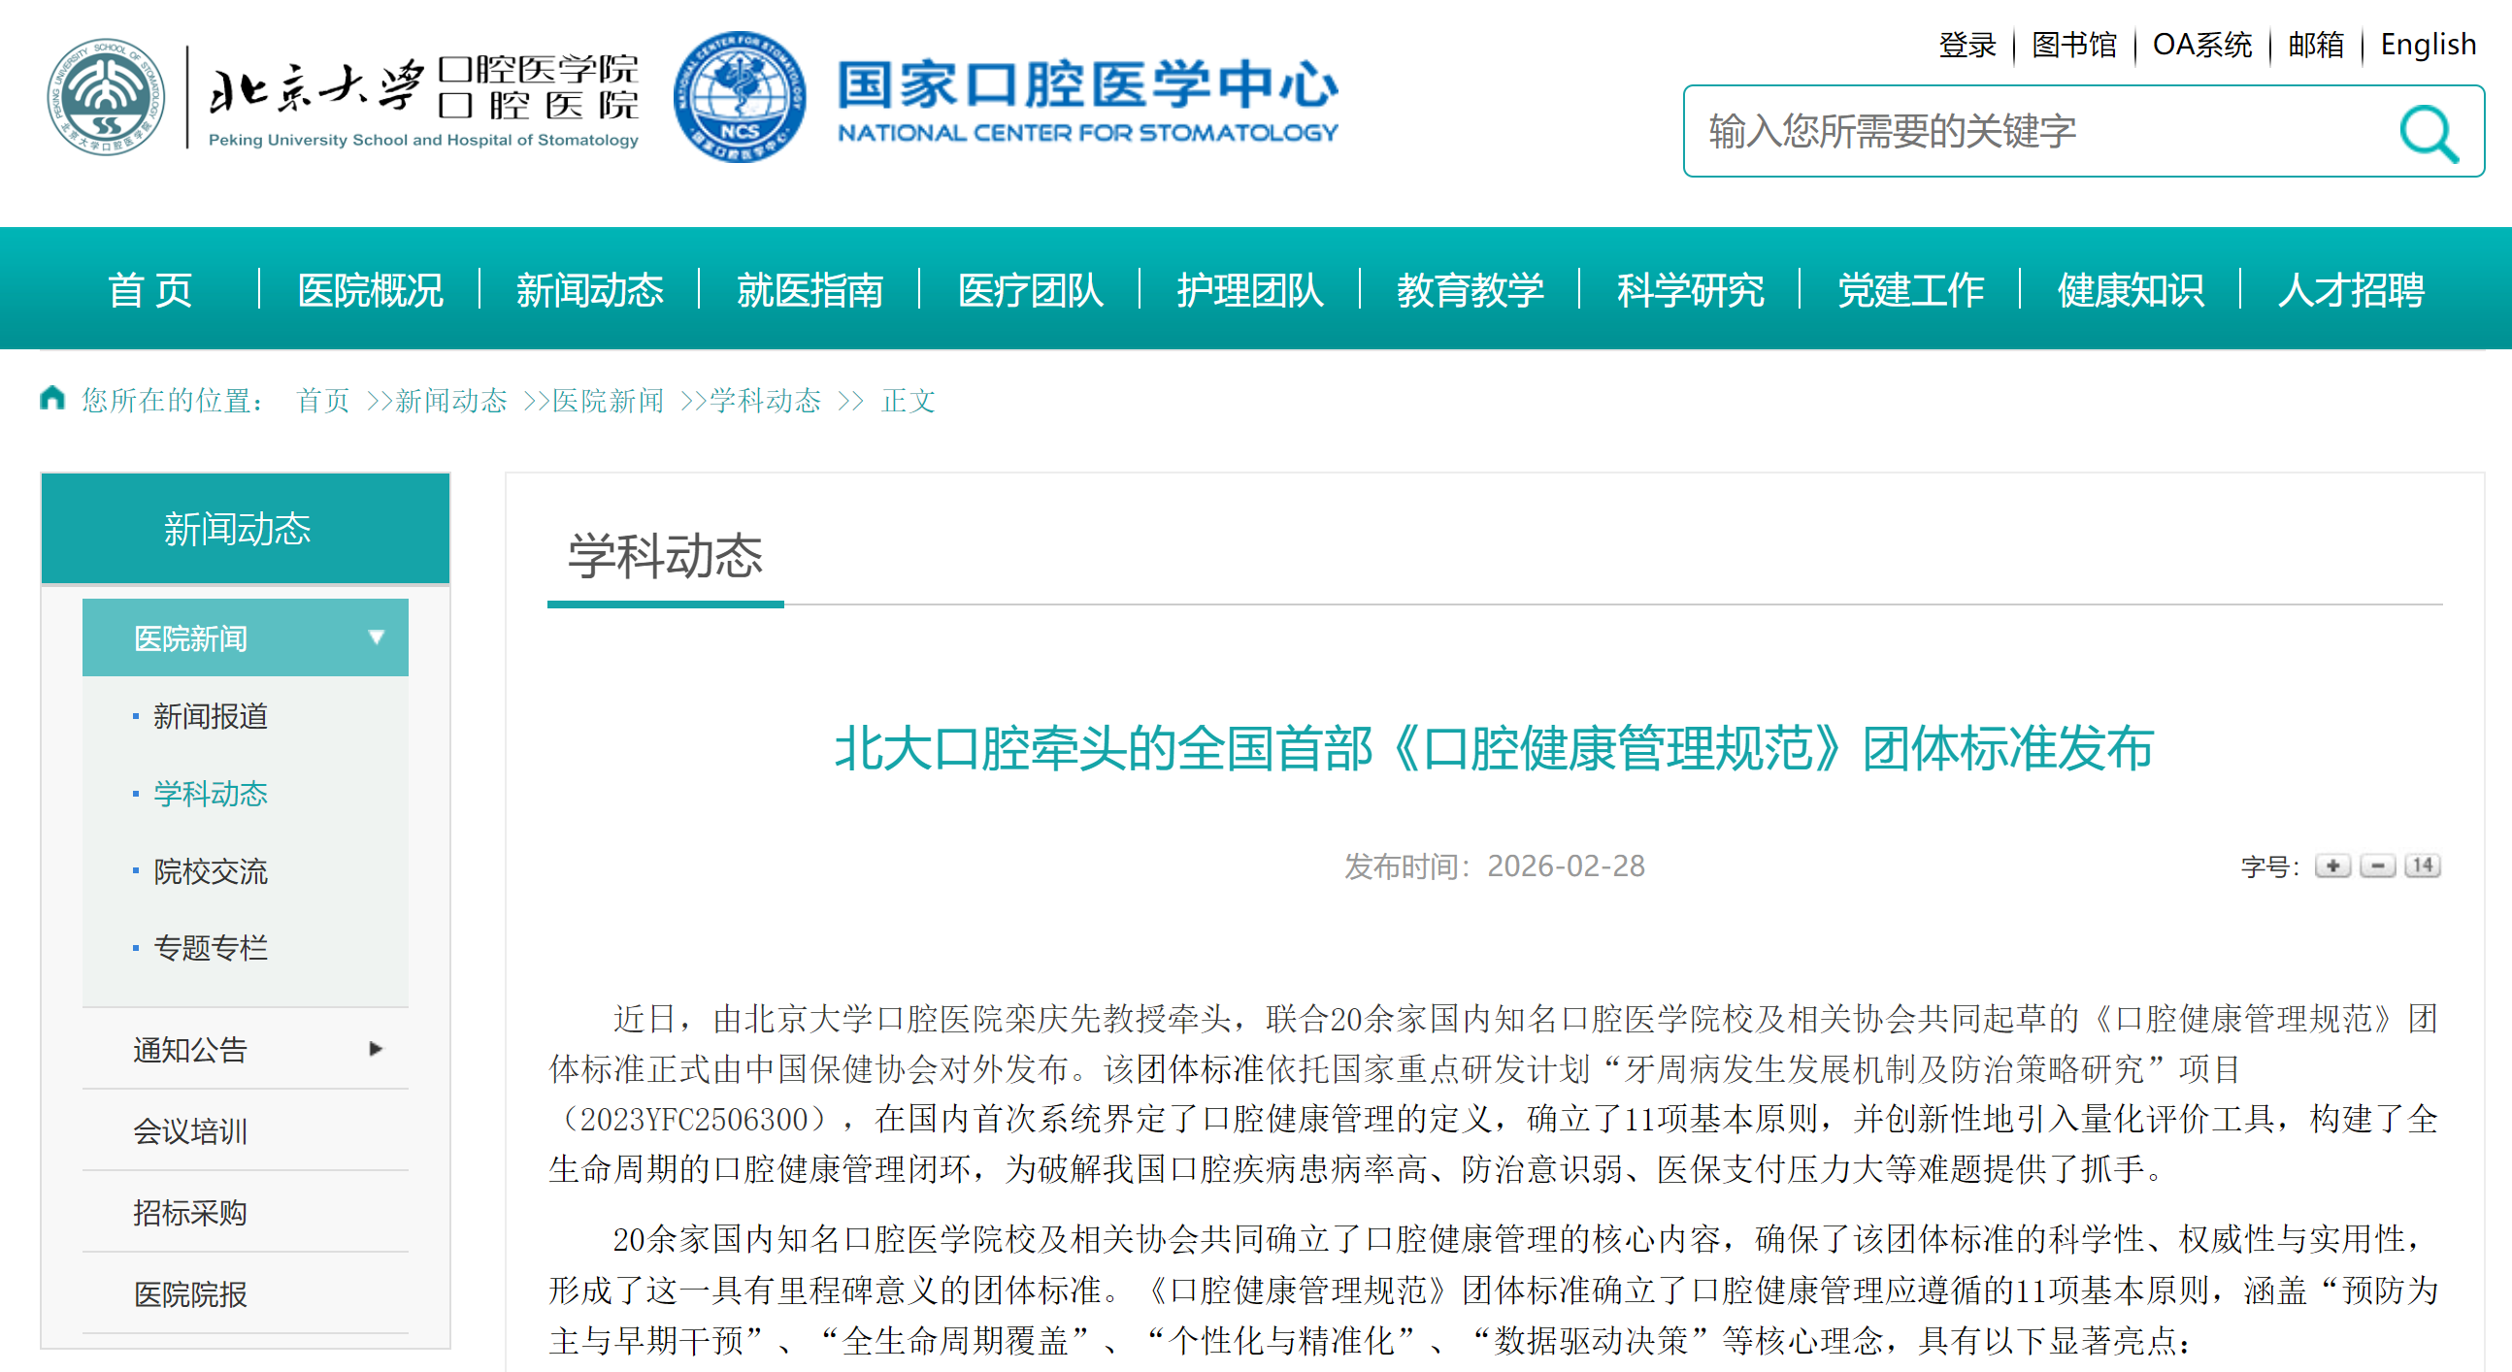Click the '14' default font size icon
The height and width of the screenshot is (1372, 2512).
click(2422, 866)
